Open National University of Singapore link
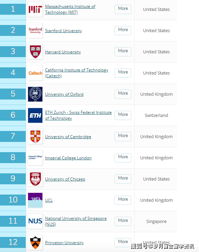Viewport: 199px width, 252px height. pos(76,221)
